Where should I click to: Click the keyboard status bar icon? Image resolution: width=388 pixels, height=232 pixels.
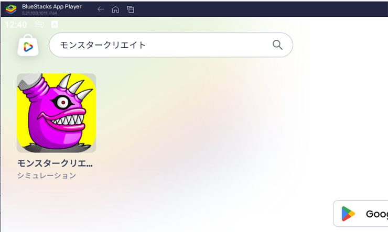pos(39,24)
